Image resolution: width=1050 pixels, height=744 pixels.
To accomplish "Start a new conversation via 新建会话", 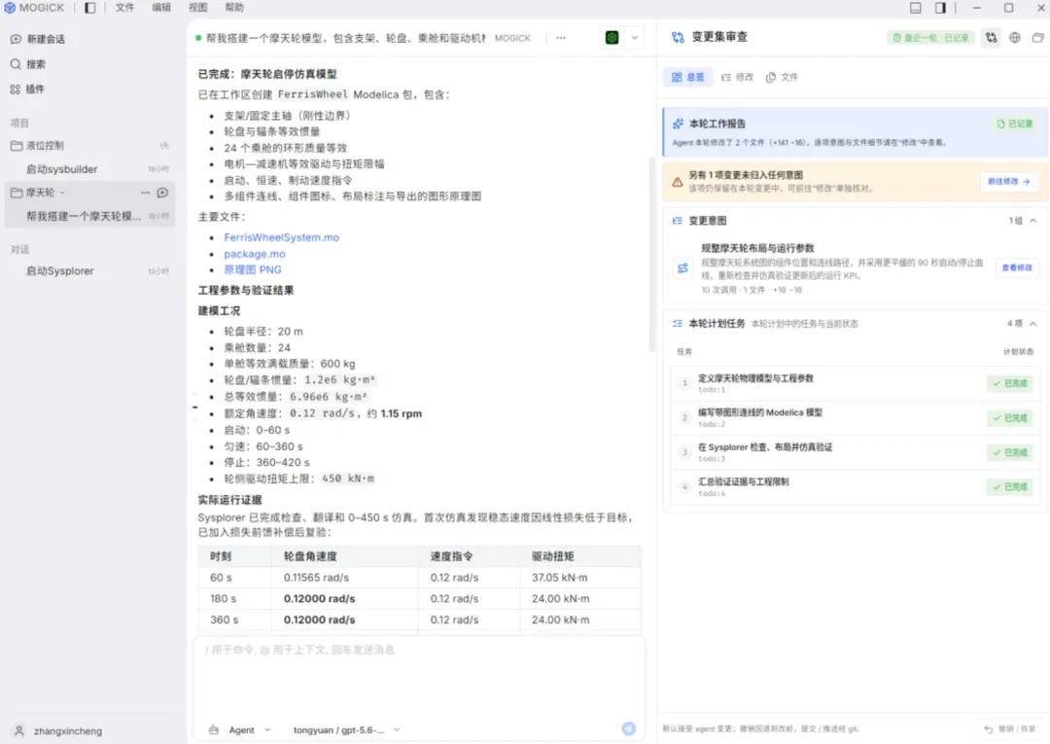I will (38, 39).
